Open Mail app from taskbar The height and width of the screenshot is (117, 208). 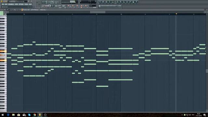tap(24, 115)
